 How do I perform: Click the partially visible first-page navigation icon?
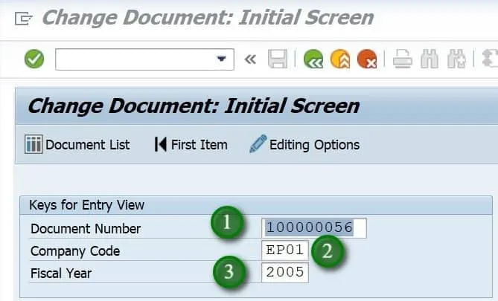pos(490,59)
